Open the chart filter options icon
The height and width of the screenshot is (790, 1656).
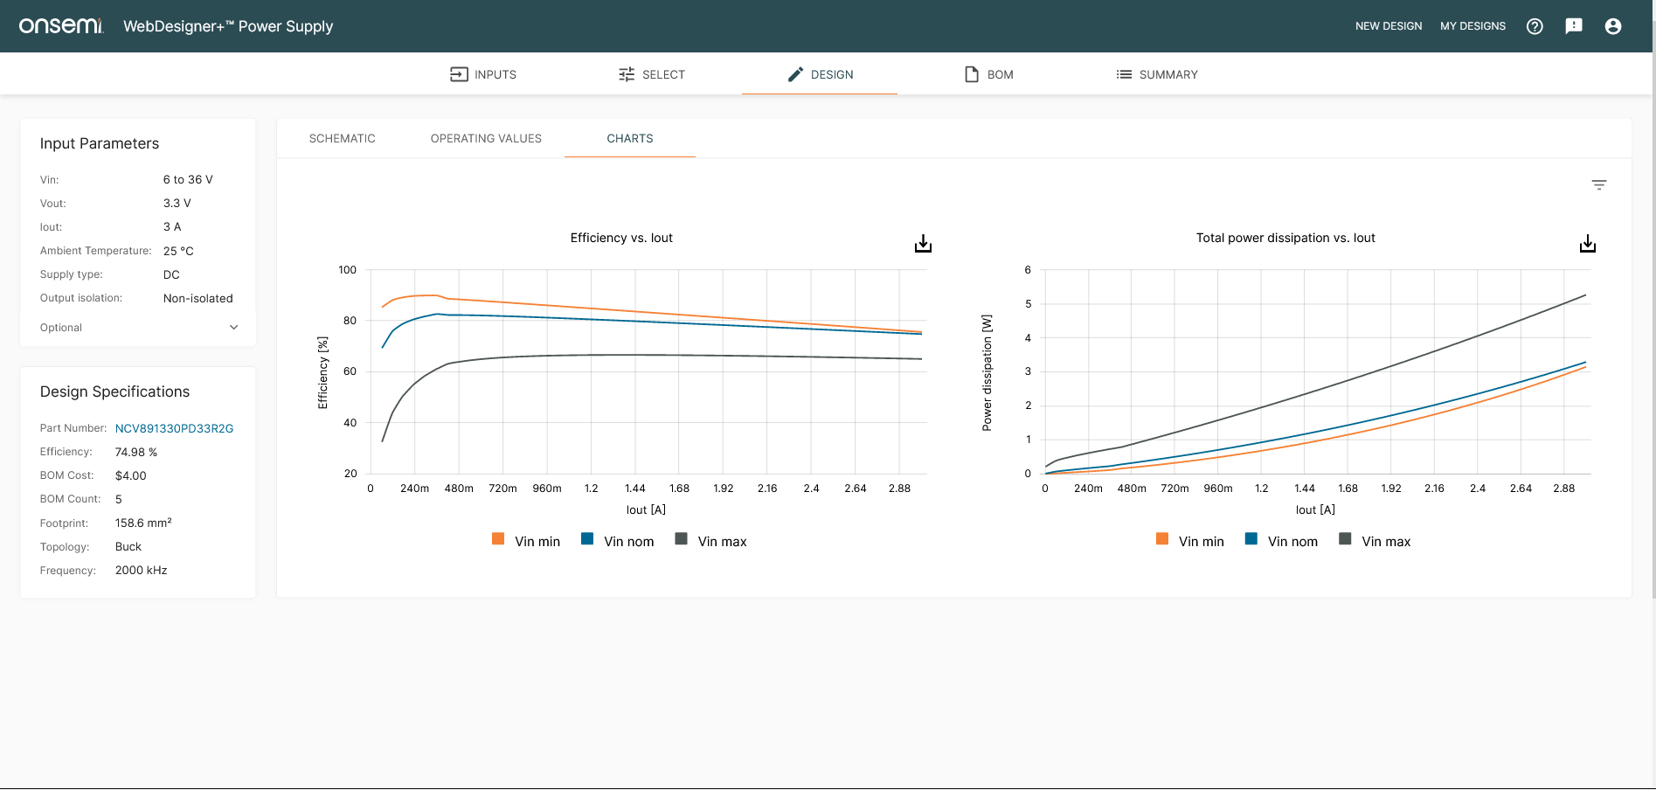tap(1598, 185)
